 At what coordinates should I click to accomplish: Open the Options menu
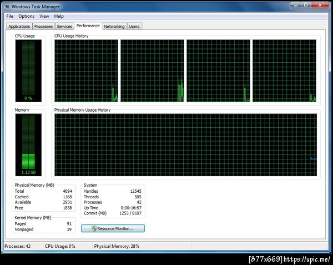click(26, 16)
